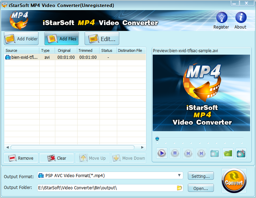The width and height of the screenshot is (256, 198).
Task: Click the Trimmed column header
Action: tap(88, 50)
